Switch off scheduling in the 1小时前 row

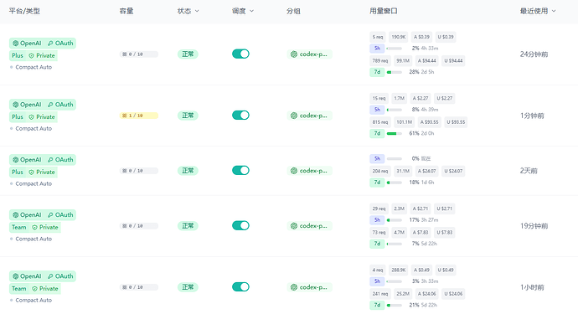240,286
